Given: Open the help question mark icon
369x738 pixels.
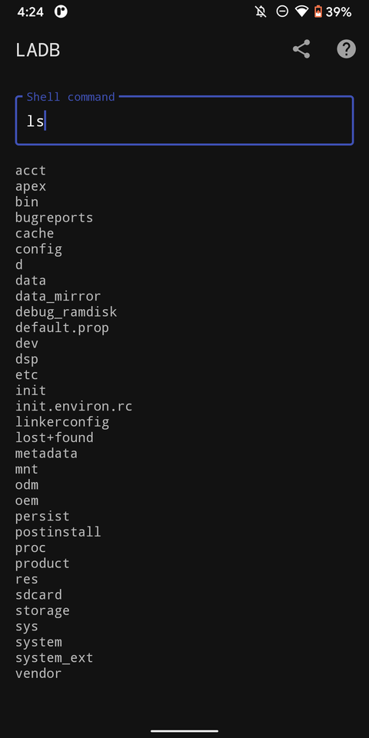Looking at the screenshot, I should (347, 49).
